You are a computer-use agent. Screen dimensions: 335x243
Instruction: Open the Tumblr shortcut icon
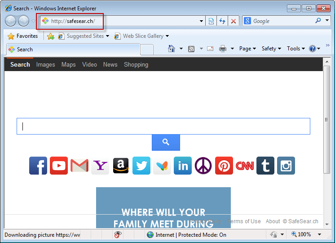[265, 166]
